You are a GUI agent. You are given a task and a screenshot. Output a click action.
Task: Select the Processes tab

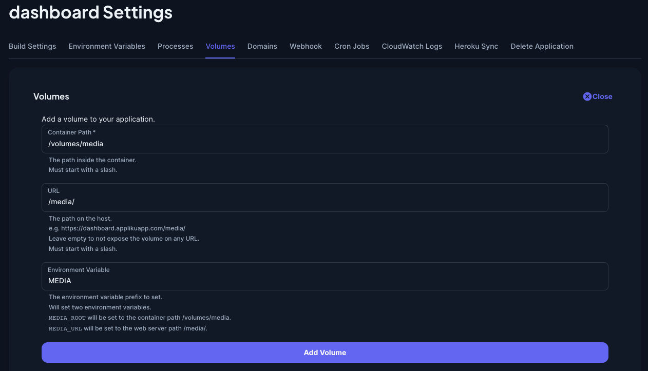[175, 46]
